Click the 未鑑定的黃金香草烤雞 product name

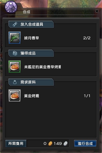click(43, 67)
